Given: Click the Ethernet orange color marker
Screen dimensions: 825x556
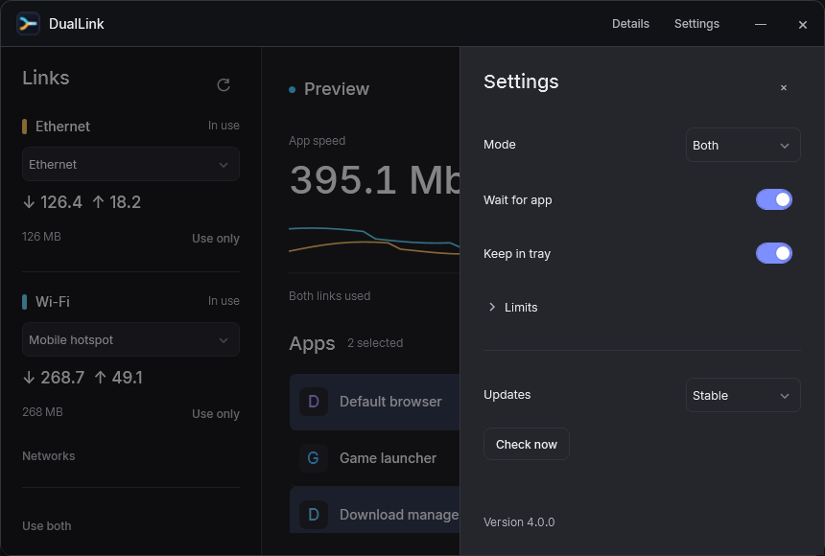Looking at the screenshot, I should [x=24, y=127].
